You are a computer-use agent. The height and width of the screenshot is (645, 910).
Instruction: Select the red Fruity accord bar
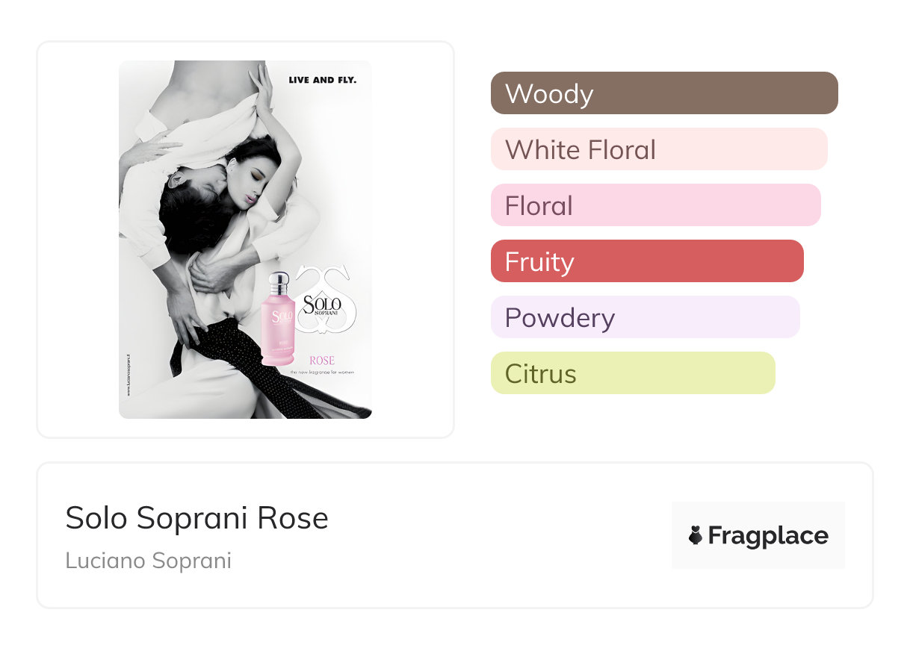(646, 261)
